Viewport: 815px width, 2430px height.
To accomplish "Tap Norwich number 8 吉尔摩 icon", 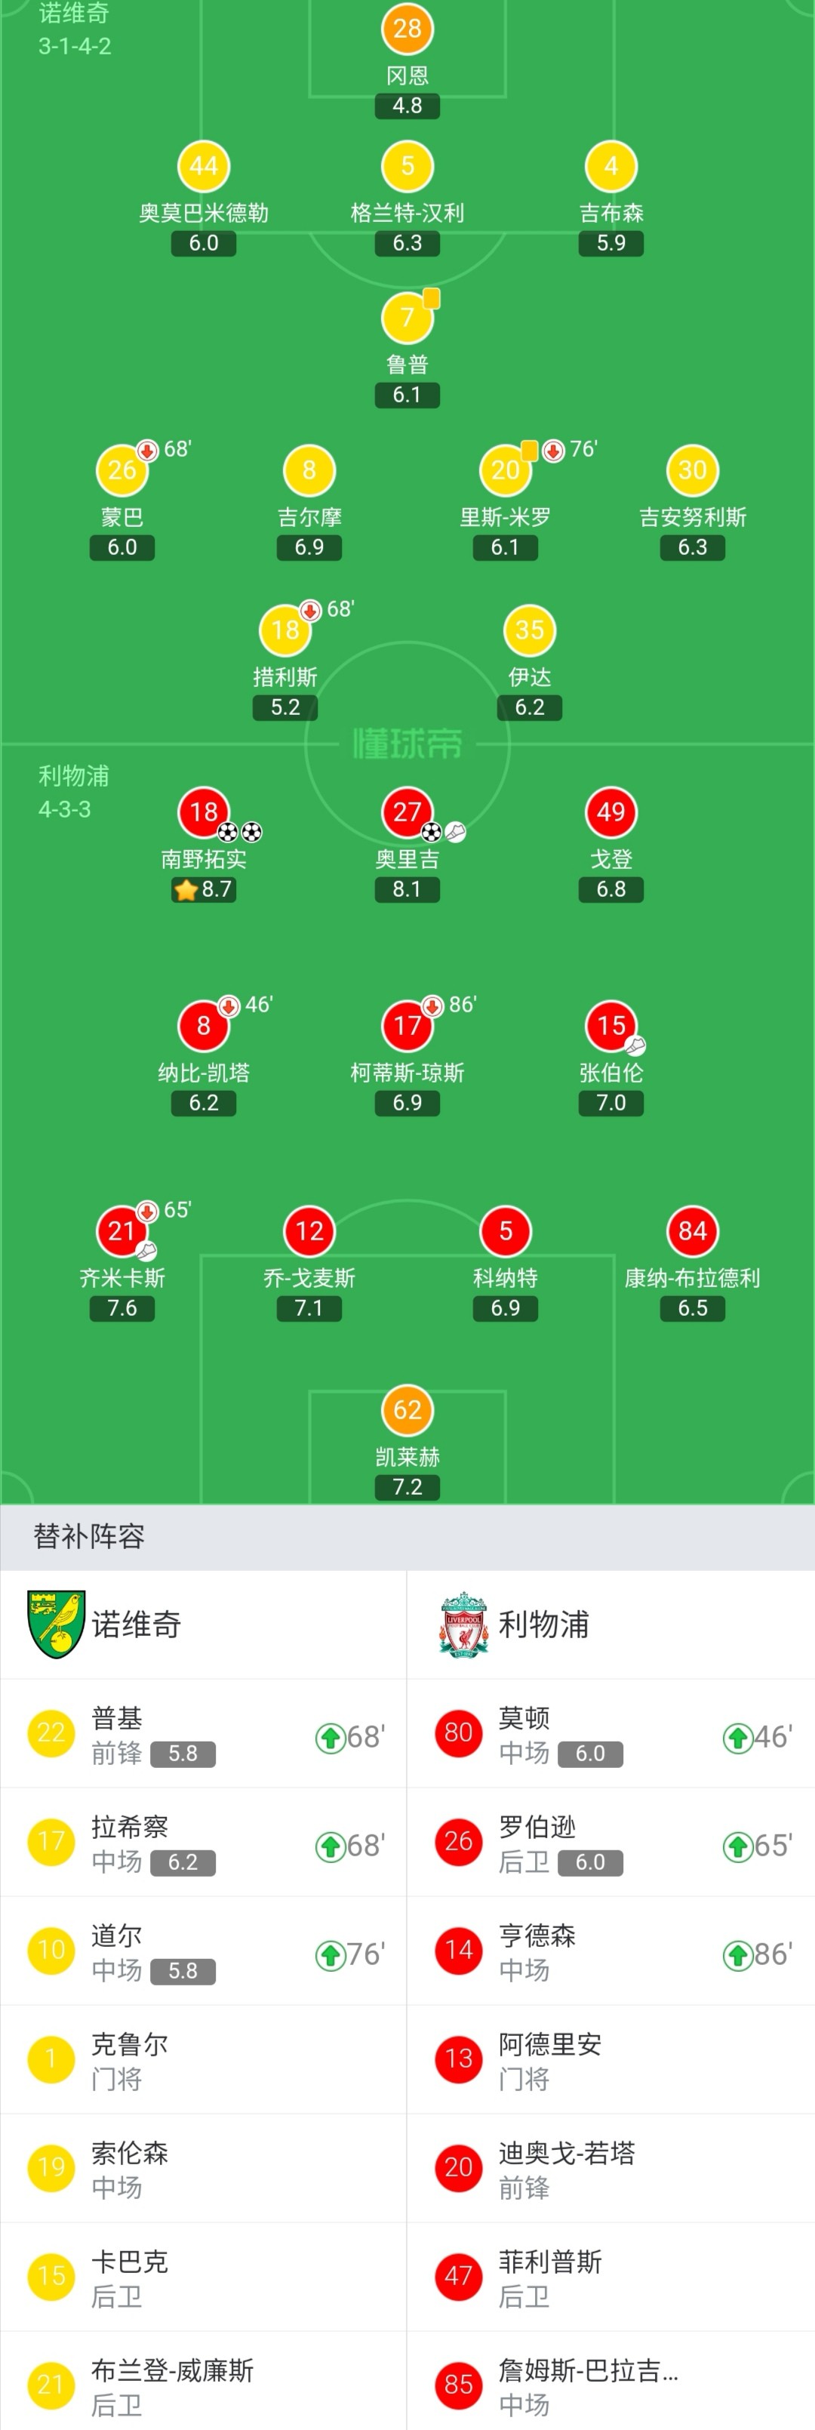I will [309, 470].
